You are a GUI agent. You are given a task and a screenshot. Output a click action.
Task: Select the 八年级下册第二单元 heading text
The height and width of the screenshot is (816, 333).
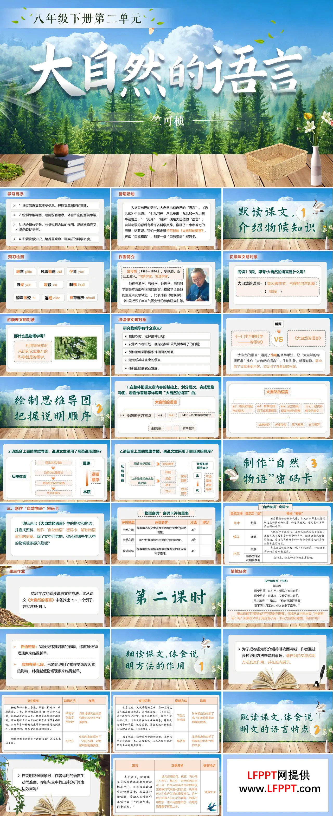tap(88, 18)
